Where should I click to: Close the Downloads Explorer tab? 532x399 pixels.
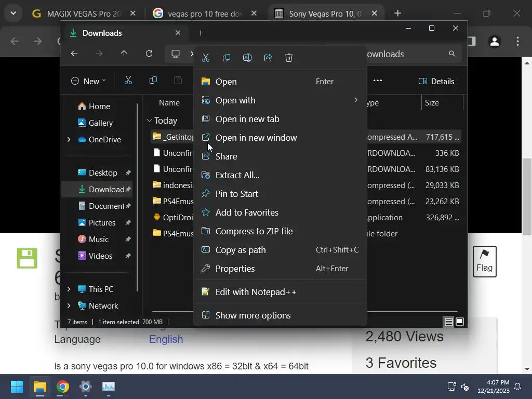point(178,33)
